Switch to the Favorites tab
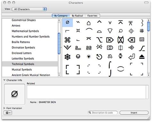The width and height of the screenshot is (152, 122). (92, 16)
